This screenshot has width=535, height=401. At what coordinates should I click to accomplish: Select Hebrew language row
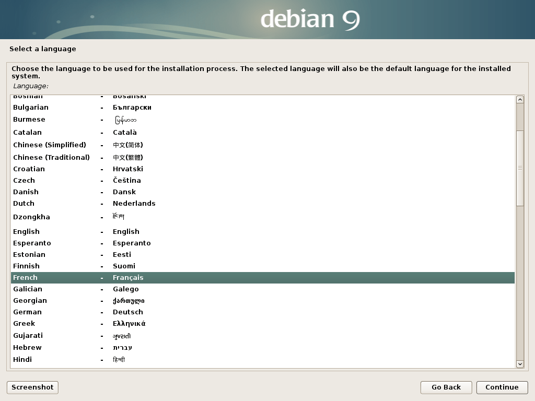[x=263, y=347]
